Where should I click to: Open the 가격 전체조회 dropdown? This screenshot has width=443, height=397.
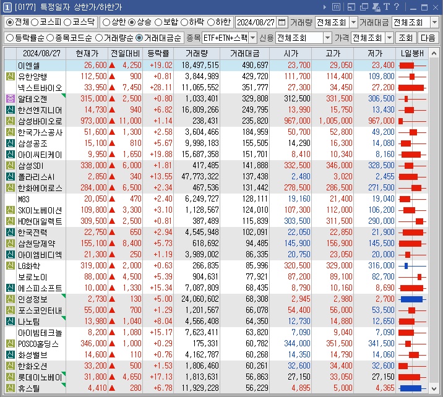tap(389, 38)
